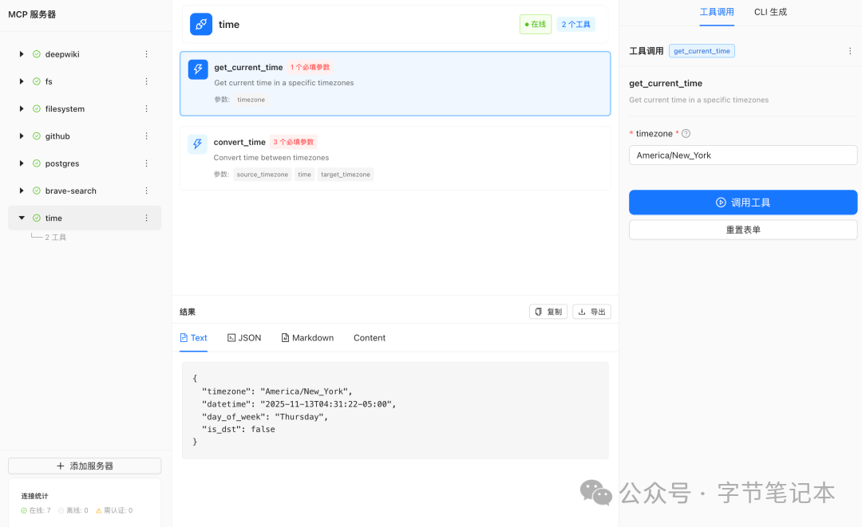The height and width of the screenshot is (527, 862).
Task: Show result as JSON tab
Action: coord(244,337)
